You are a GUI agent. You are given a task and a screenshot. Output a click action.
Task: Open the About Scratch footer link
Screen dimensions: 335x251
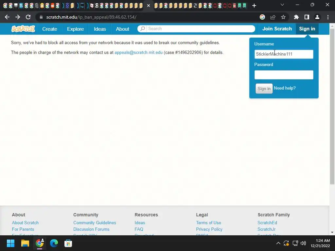click(25, 223)
